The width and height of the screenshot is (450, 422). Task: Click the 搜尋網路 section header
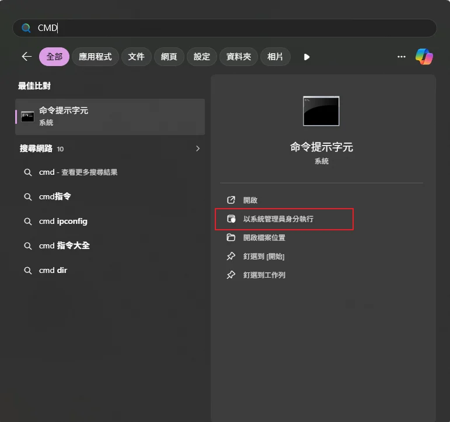pyautogui.click(x=36, y=148)
